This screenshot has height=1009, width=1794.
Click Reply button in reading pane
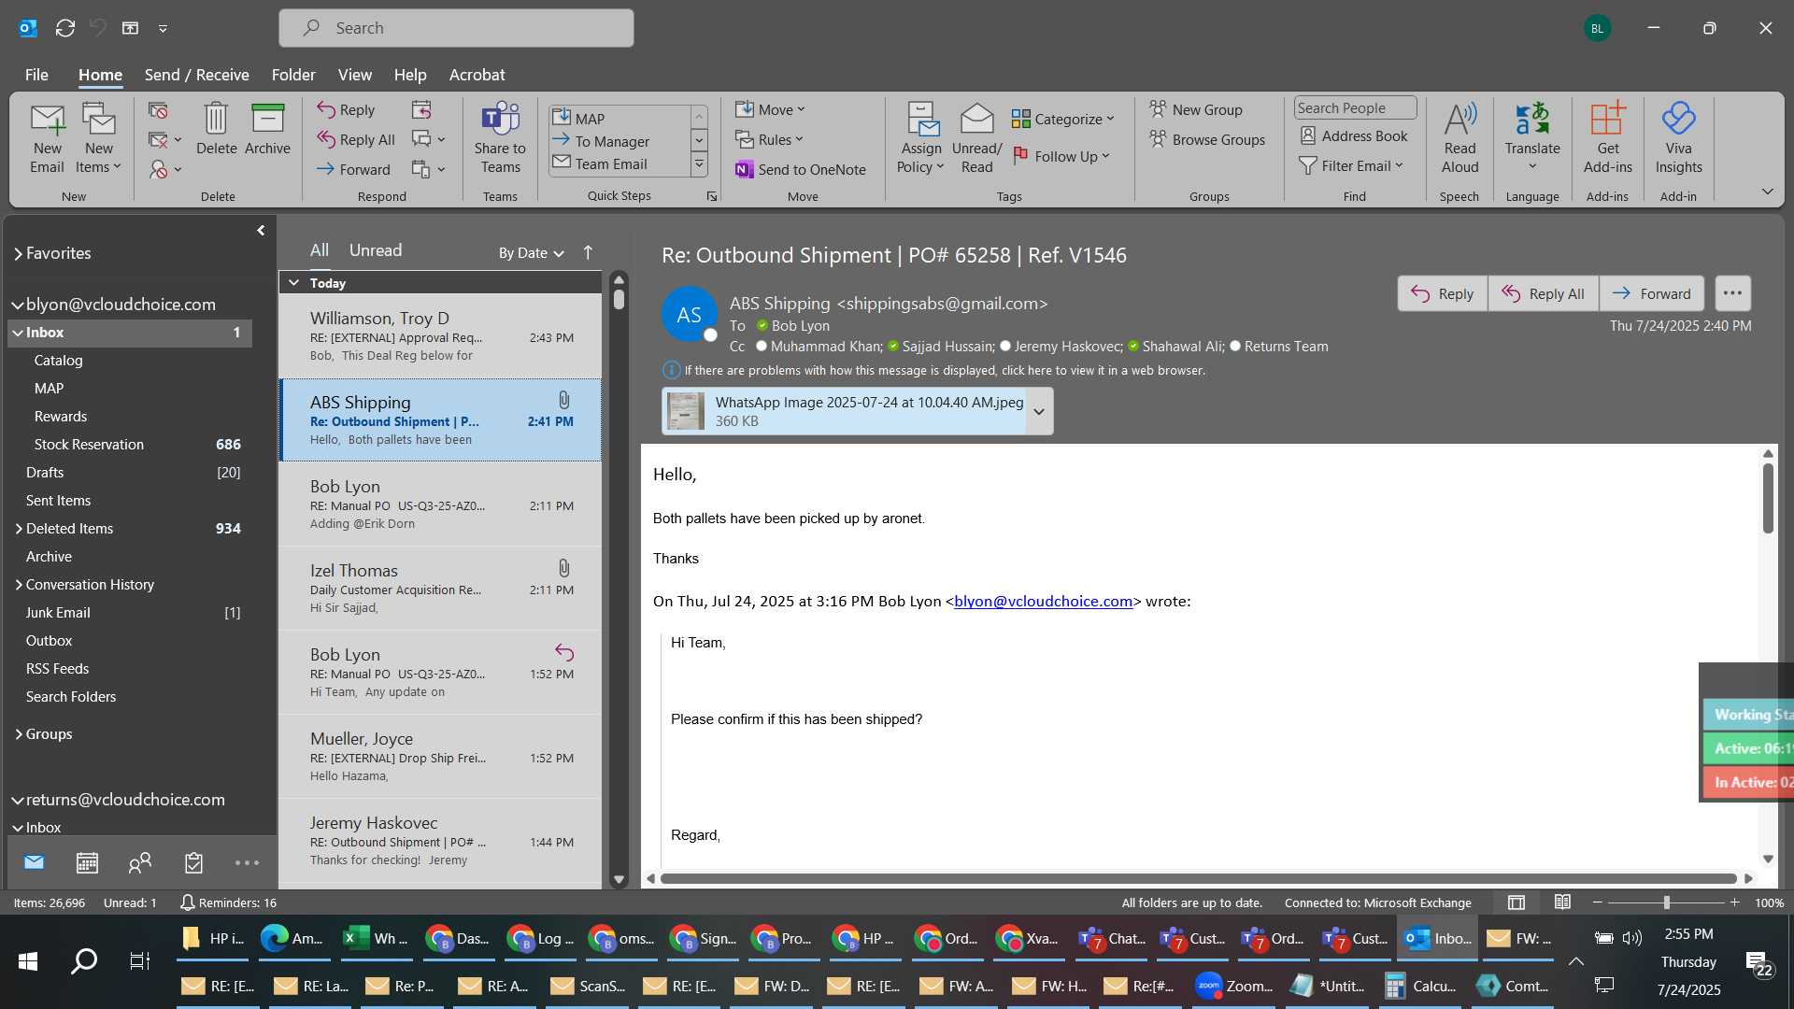[1443, 293]
